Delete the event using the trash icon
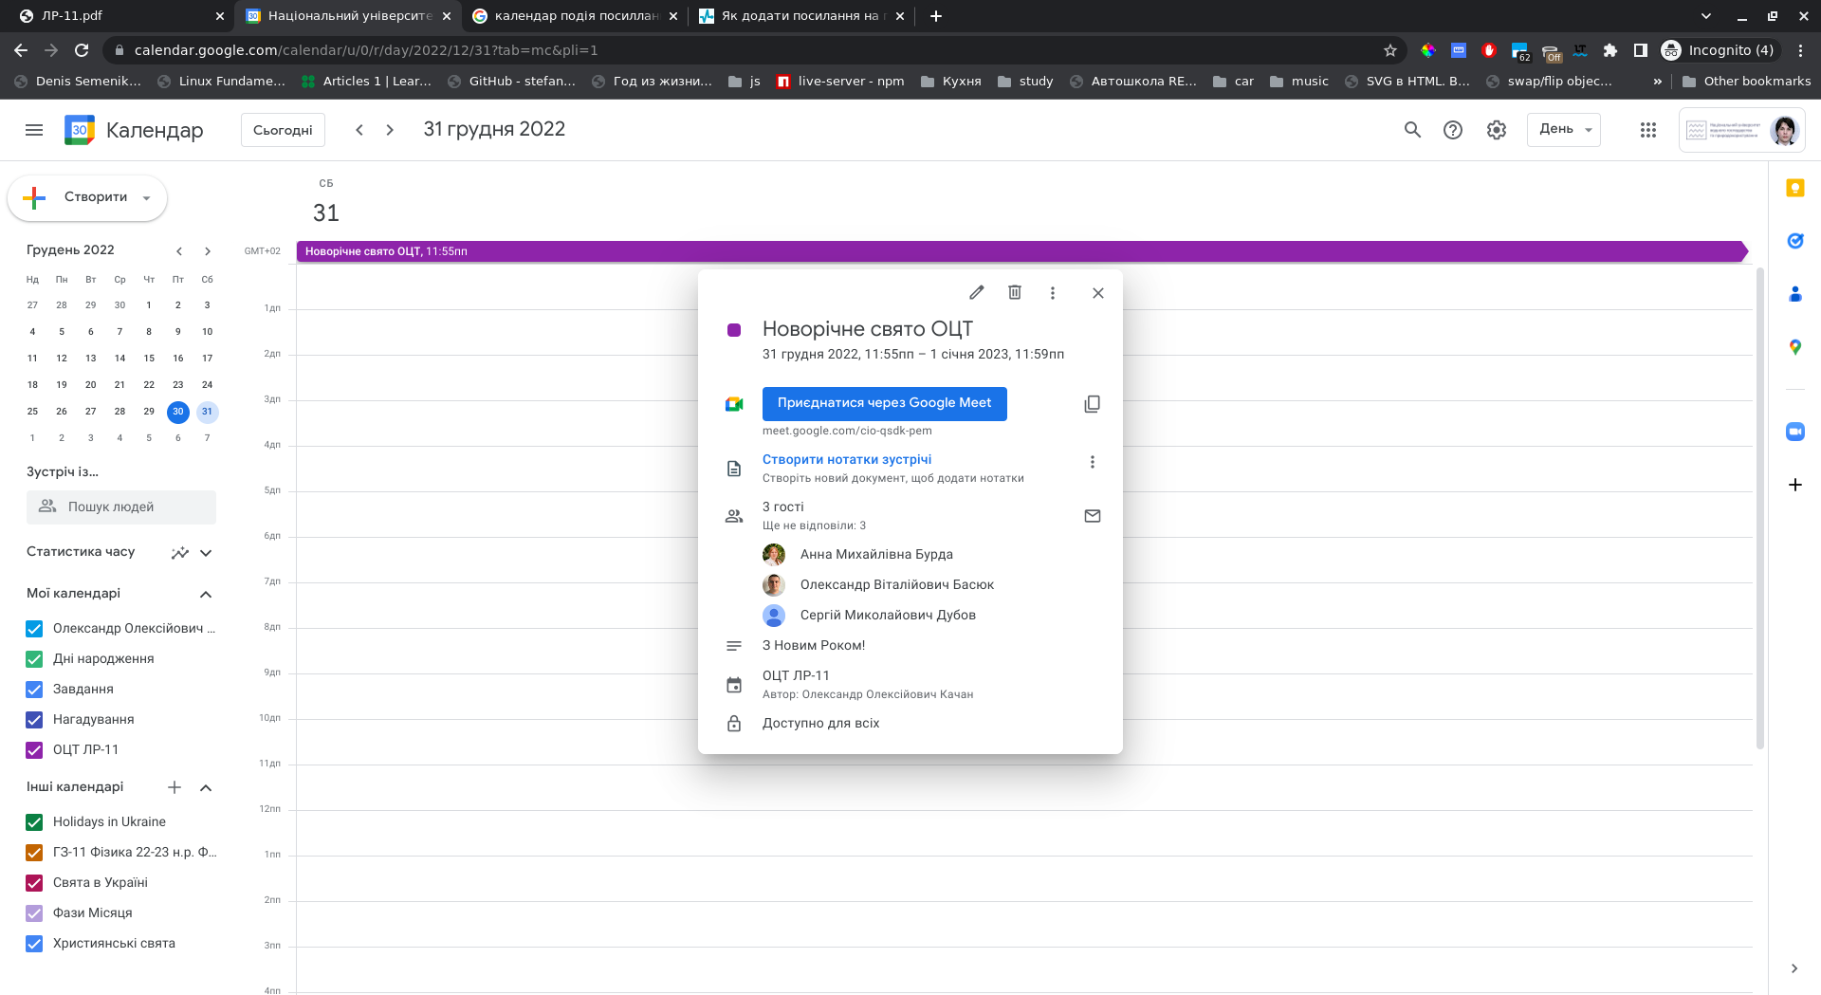The height and width of the screenshot is (995, 1821). point(1014,292)
